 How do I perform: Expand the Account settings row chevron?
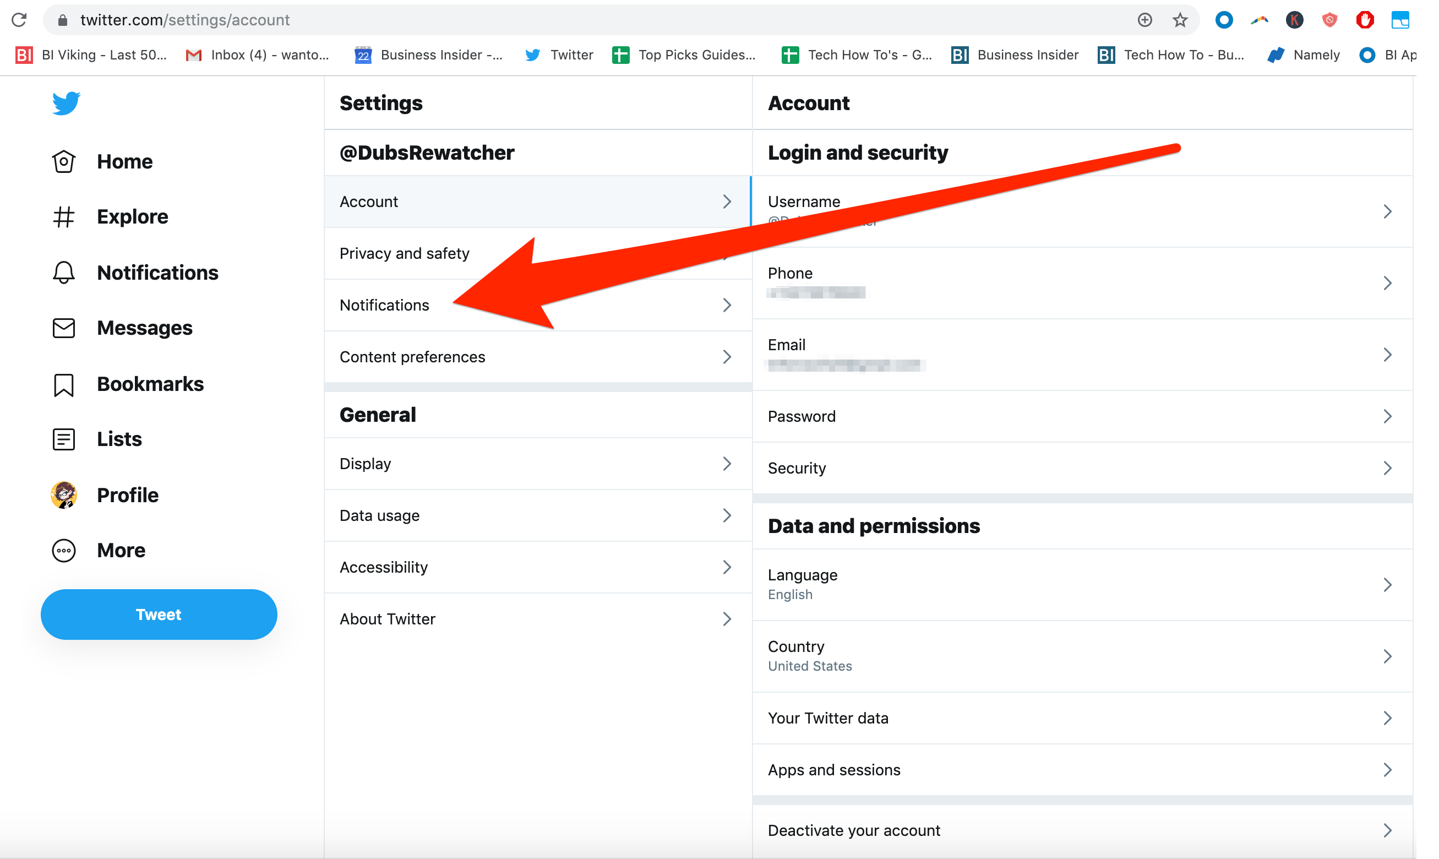[x=727, y=202]
